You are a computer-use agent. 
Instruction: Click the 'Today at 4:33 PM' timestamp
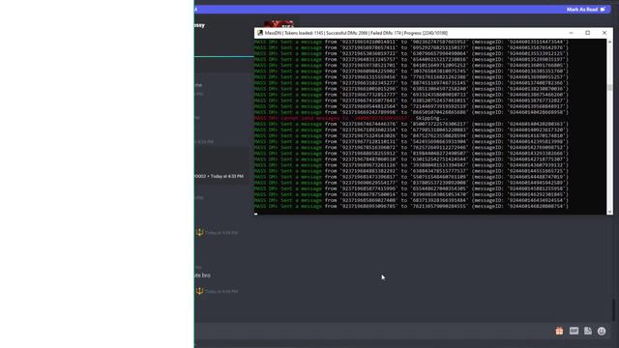point(226,176)
